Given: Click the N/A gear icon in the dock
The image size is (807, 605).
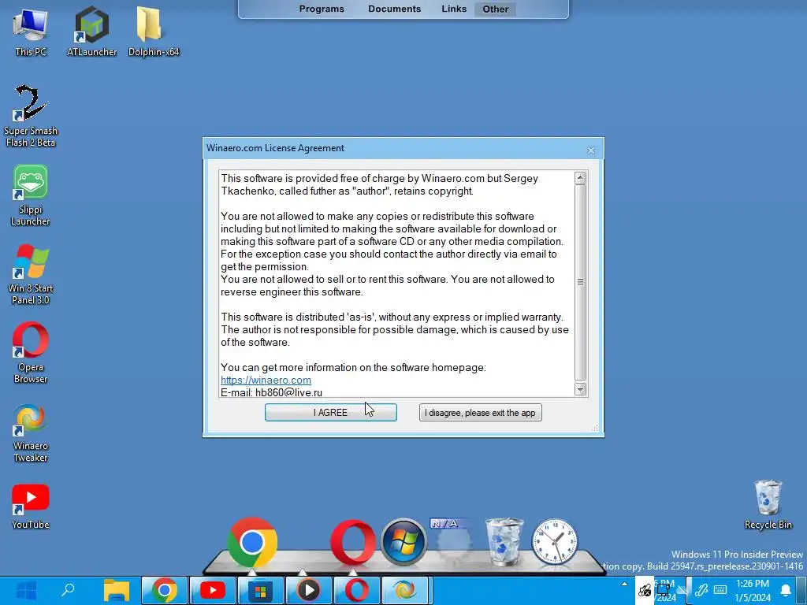Looking at the screenshot, I should pos(452,541).
